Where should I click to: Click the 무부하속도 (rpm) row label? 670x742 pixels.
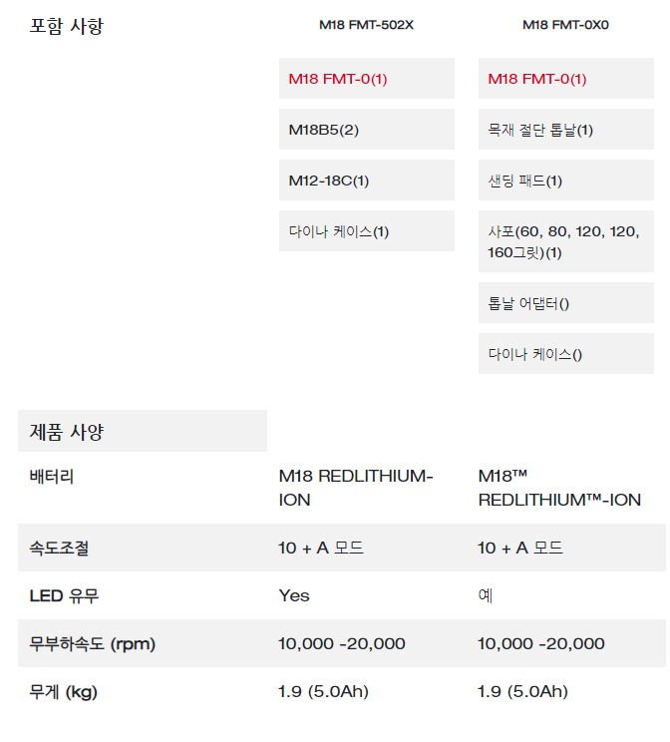pos(93,644)
